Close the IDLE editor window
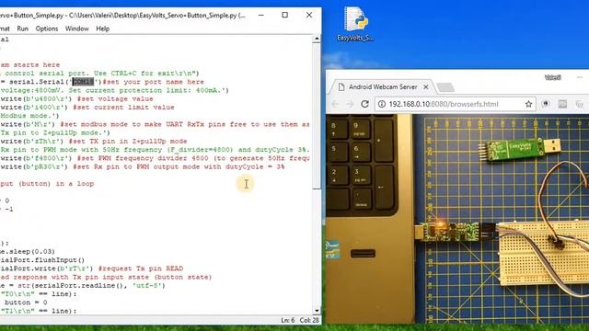Screen dimensions: 589x331 pyautogui.click(x=309, y=15)
